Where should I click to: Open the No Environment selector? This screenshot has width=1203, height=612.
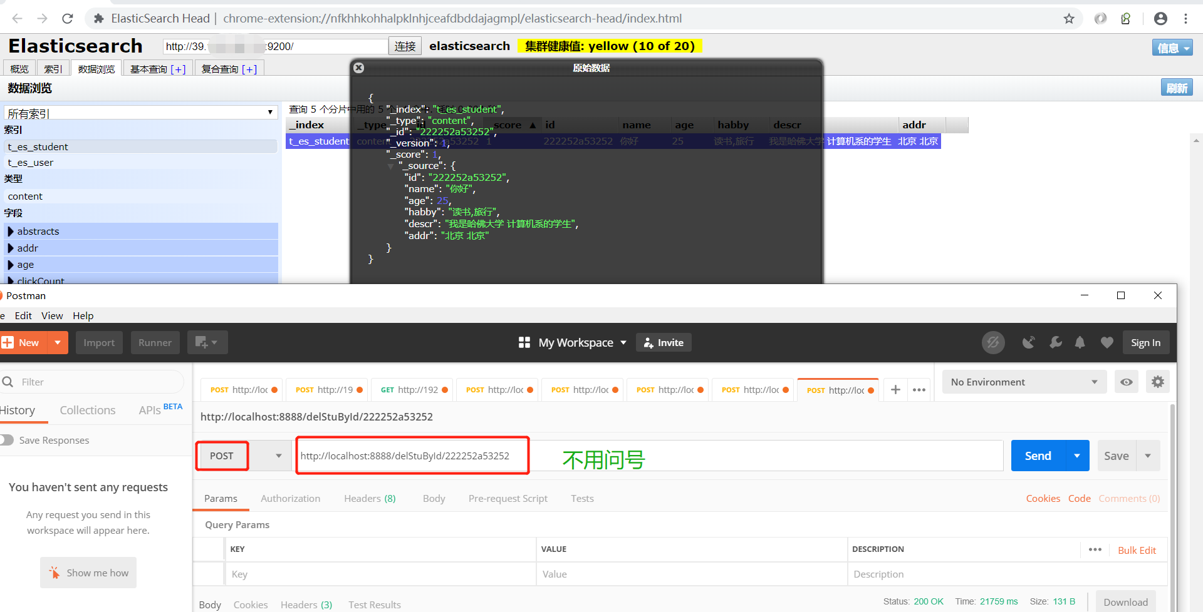1024,382
